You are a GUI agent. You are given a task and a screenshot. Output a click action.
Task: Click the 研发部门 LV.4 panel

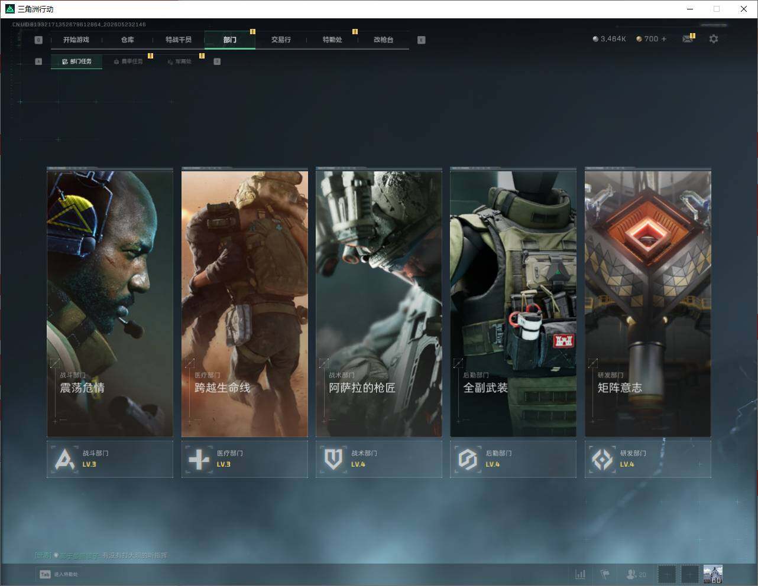648,459
